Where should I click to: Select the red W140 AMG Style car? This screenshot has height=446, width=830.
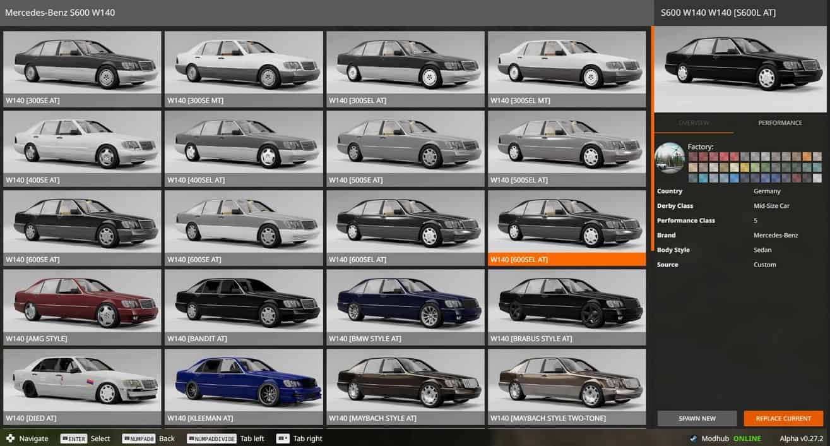pos(82,302)
